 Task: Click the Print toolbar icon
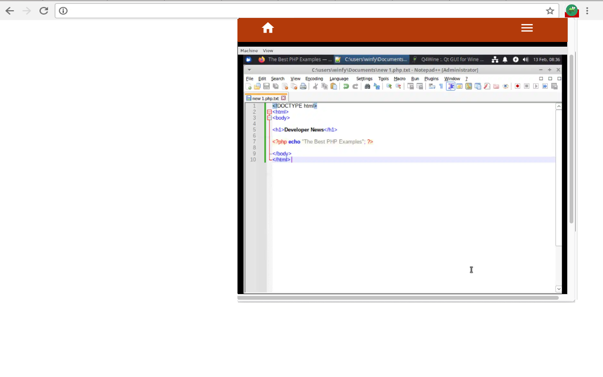[x=304, y=86]
